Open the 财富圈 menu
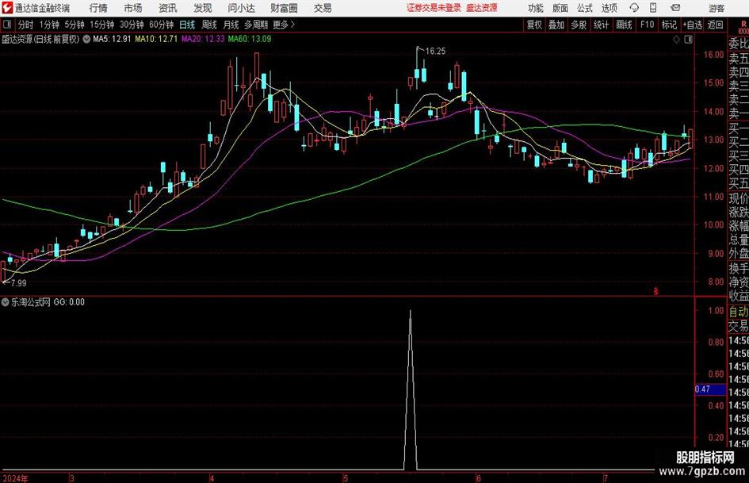The width and height of the screenshot is (749, 483). (284, 8)
